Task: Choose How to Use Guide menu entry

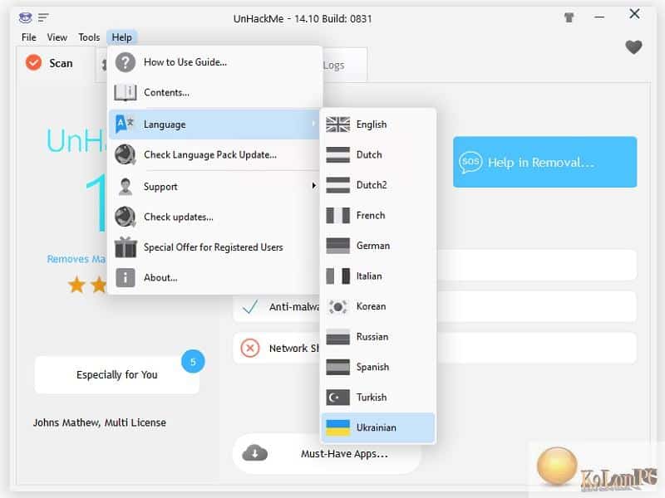Action: point(215,62)
